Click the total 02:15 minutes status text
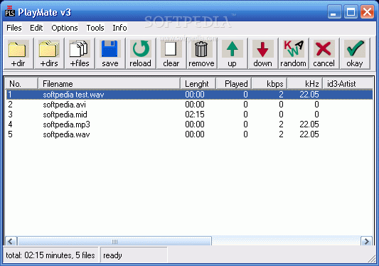379x266 pixels. click(50, 255)
